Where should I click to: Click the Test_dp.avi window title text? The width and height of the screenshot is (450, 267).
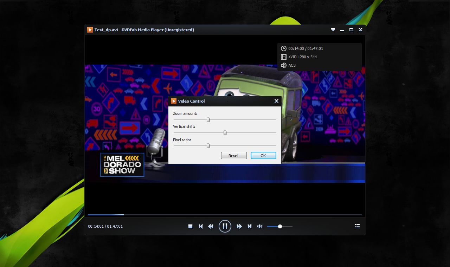(x=144, y=30)
